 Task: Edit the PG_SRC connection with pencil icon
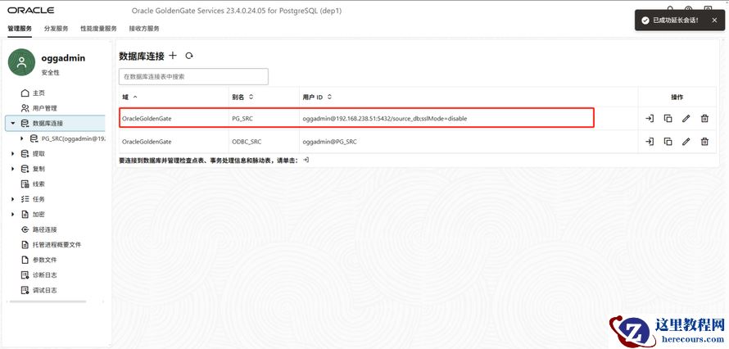click(x=686, y=119)
